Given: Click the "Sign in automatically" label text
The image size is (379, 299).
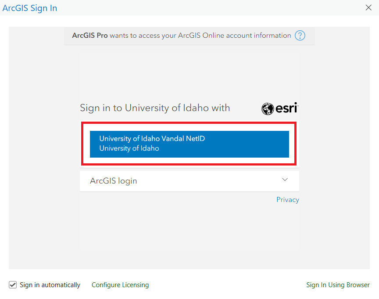Looking at the screenshot, I should 50,285.
